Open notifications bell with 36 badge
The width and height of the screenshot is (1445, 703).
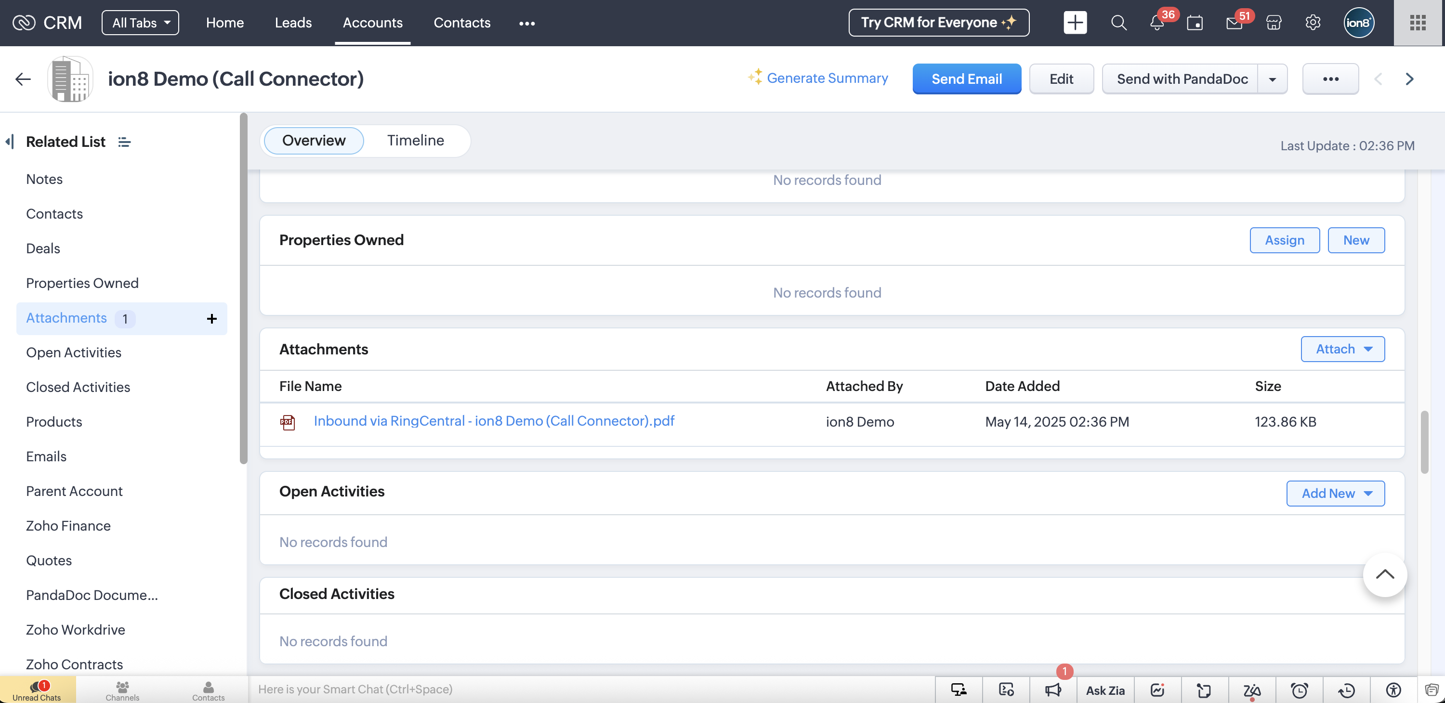[x=1157, y=23]
